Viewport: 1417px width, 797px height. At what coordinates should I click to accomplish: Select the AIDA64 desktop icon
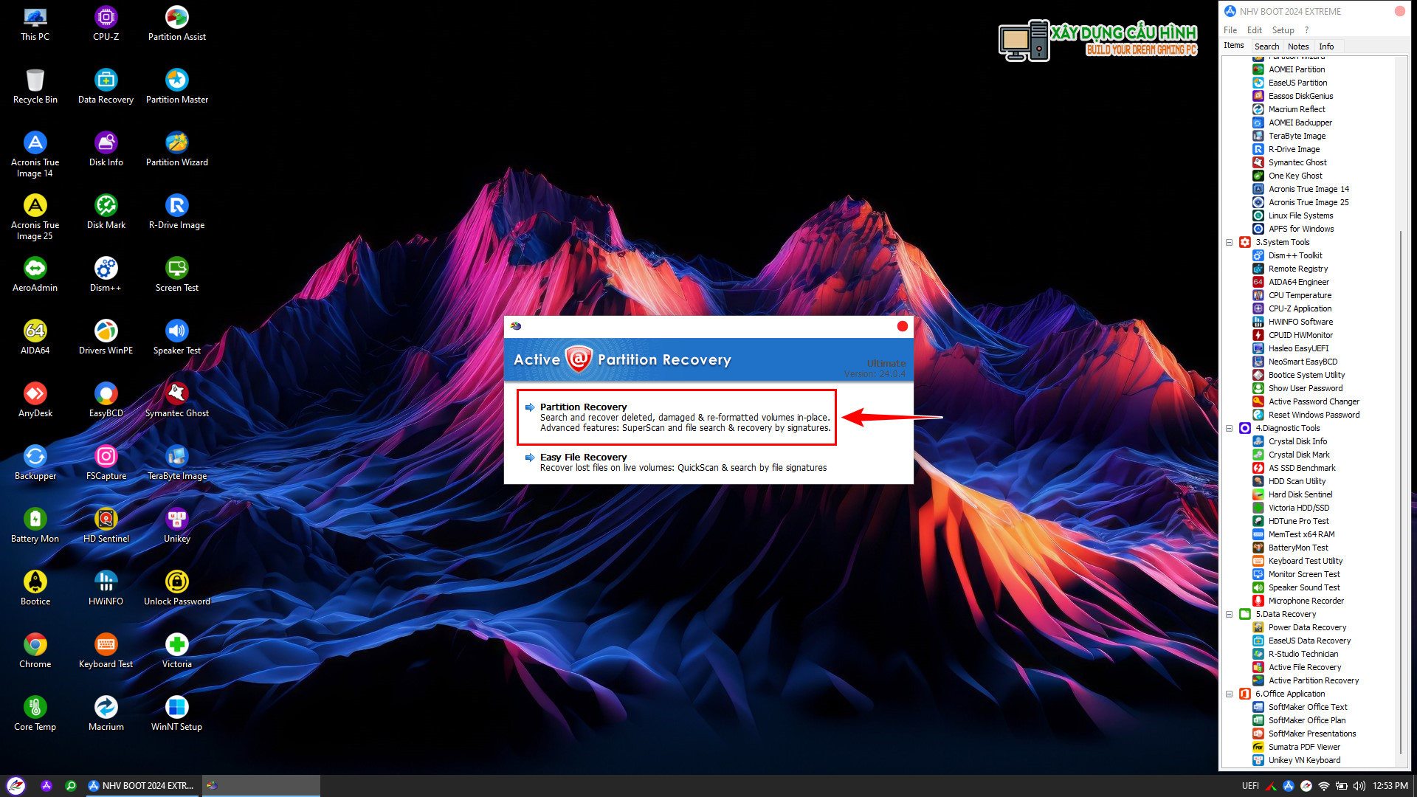[35, 337]
